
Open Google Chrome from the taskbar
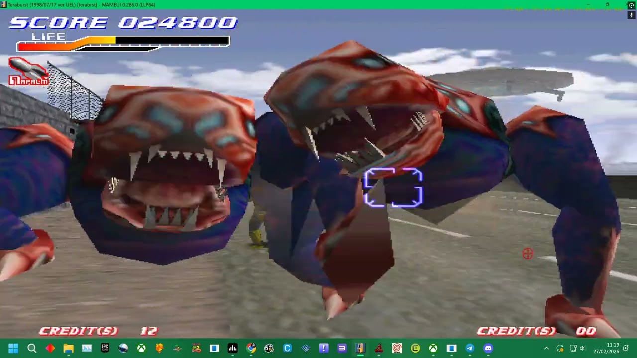click(251, 348)
